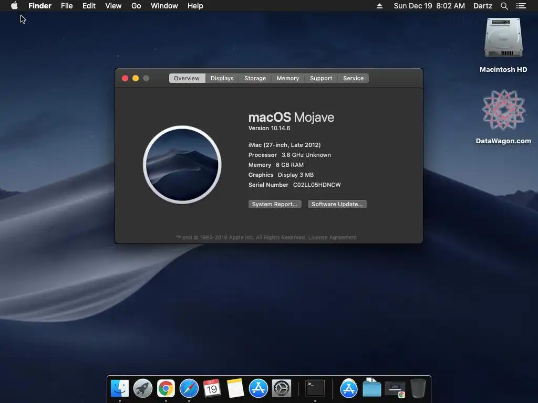Viewport: 538px width, 403px height.
Task: Open the Trash in the dock
Action: coord(418,388)
